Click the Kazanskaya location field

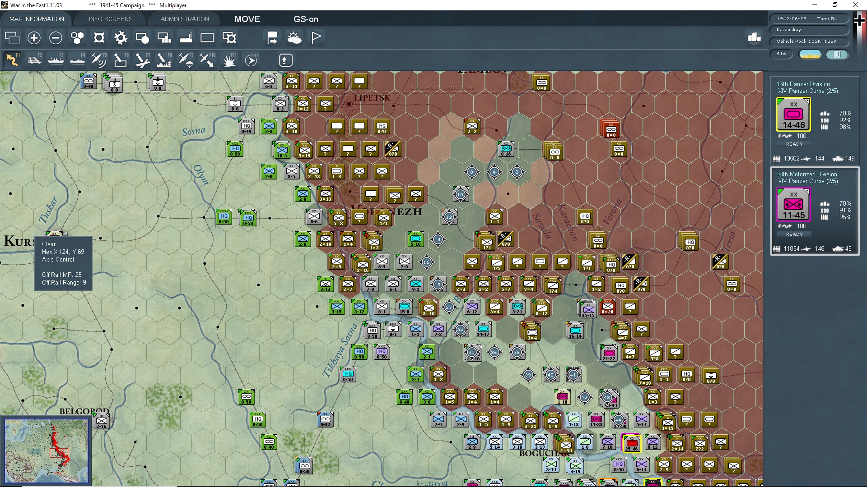click(808, 30)
